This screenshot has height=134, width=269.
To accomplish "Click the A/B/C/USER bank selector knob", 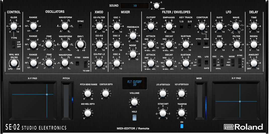I will pos(156,6).
